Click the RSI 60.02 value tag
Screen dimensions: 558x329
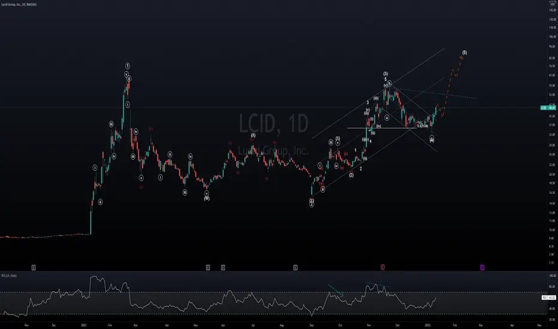549,297
